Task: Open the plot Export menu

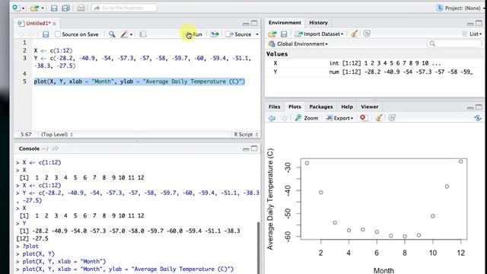Action: 339,118
